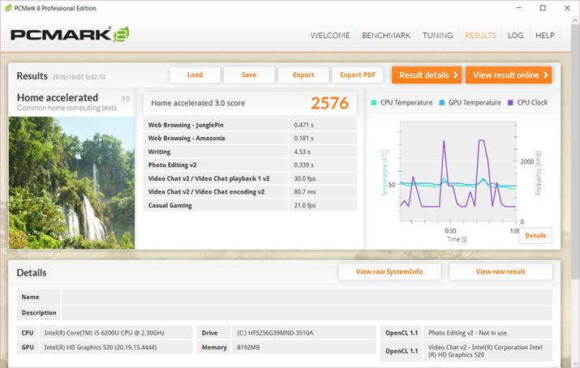Image resolution: width=580 pixels, height=368 pixels.
Task: Open the LOG tab
Action: pos(515,36)
